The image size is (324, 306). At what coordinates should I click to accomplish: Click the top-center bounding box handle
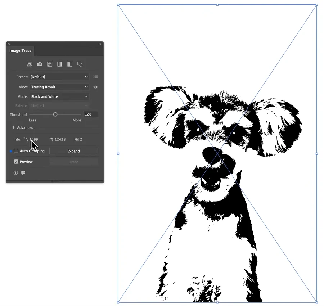(217, 5)
